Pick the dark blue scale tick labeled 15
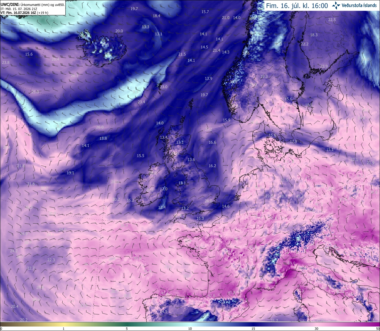 253,329
